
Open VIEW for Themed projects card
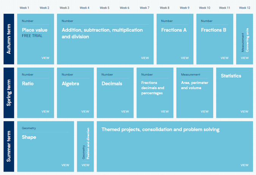244,165
